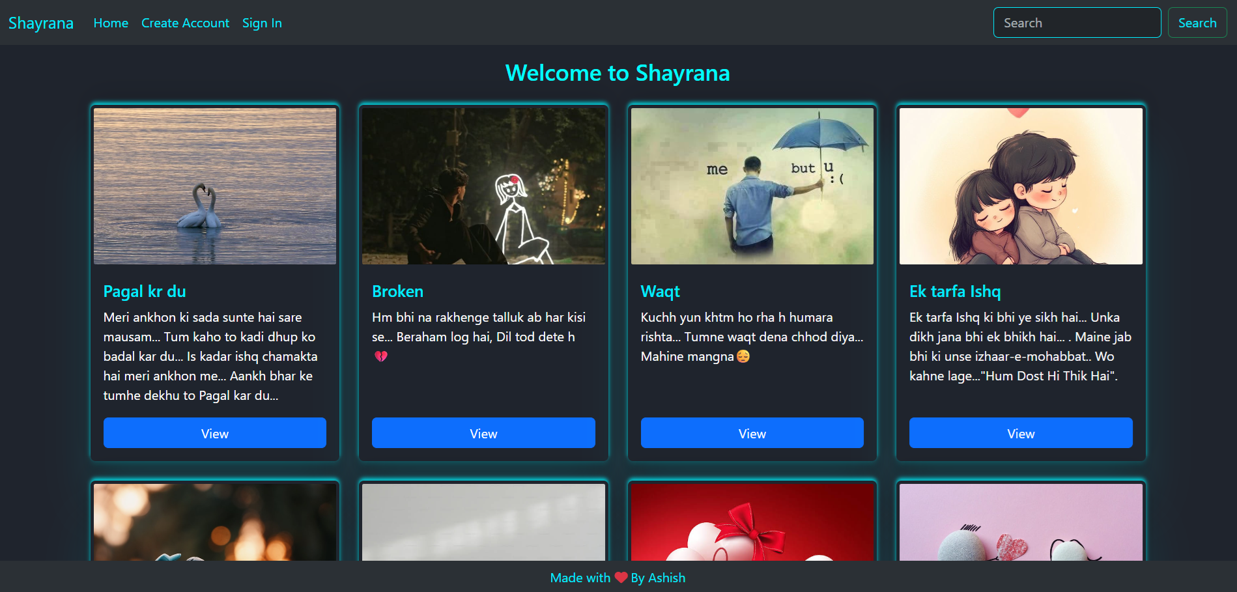Click the Hm bhi na rakhenge shayari text

[479, 337]
